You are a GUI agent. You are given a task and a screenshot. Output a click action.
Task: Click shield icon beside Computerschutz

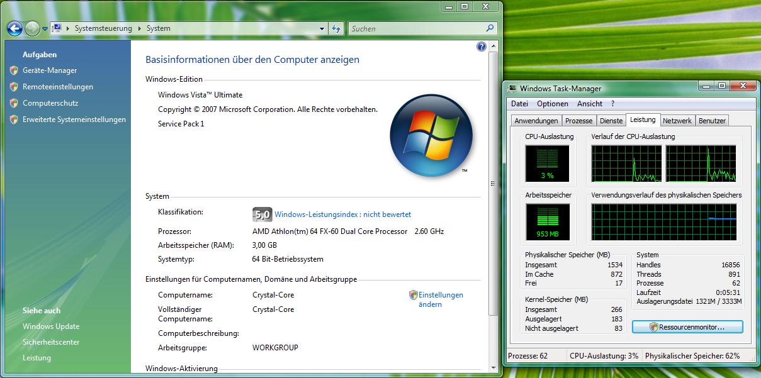pyautogui.click(x=14, y=103)
